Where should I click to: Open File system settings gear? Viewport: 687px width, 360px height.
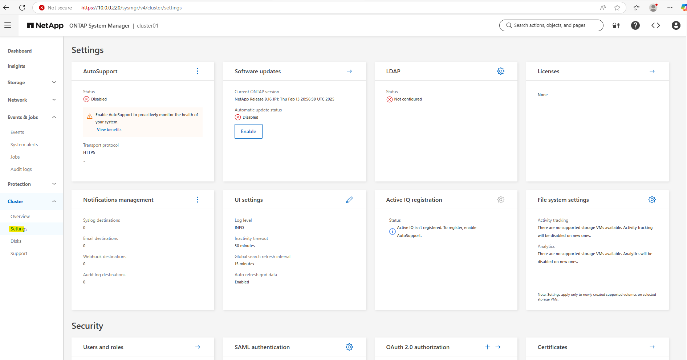(652, 200)
